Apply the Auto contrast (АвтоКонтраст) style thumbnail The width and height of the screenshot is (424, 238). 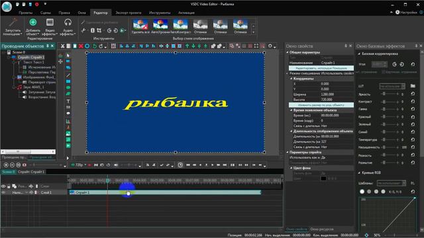pos(180,26)
